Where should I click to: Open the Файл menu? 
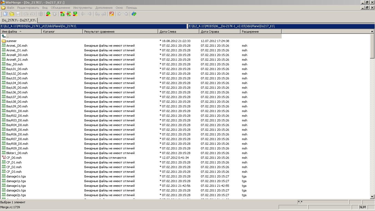pos(10,8)
